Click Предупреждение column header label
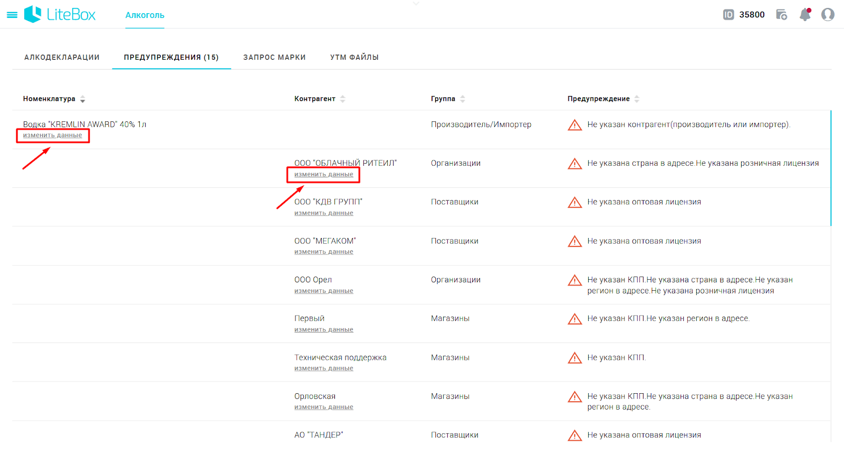Viewport: 844px width, 475px height. point(599,99)
